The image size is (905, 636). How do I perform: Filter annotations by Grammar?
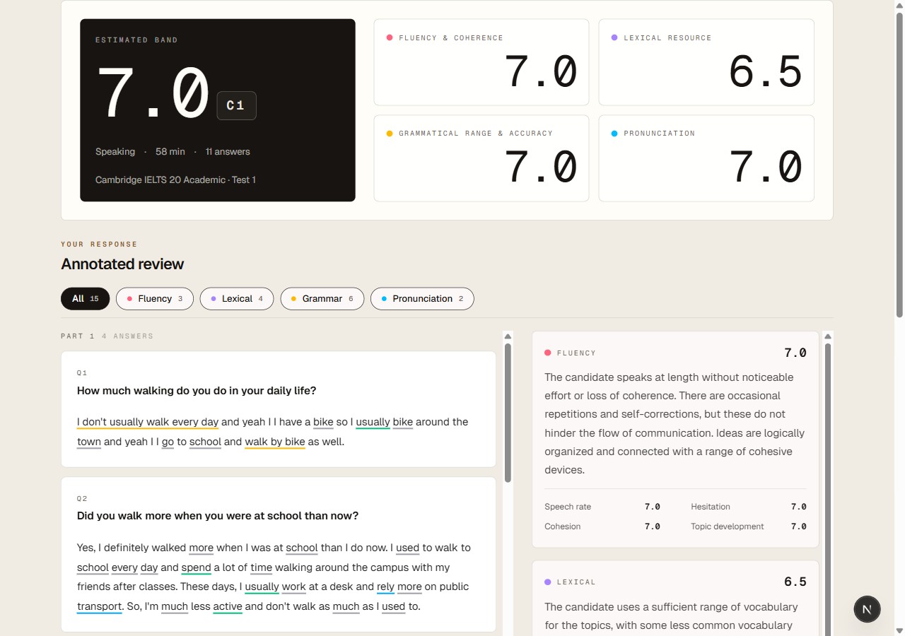(x=322, y=299)
